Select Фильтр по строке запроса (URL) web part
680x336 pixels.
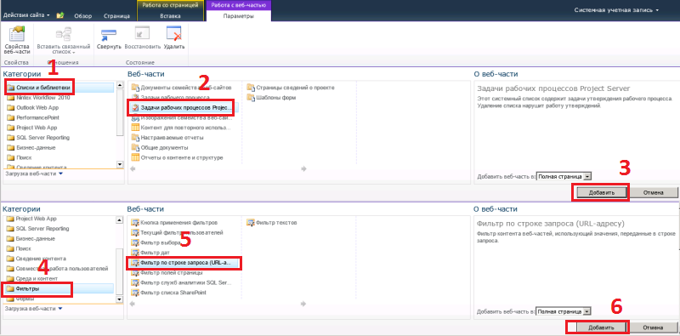click(182, 263)
